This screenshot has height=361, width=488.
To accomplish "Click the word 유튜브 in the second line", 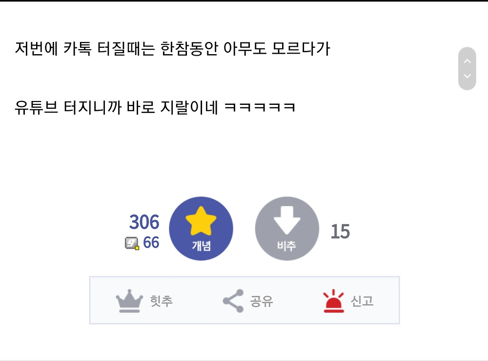I will click(37, 107).
